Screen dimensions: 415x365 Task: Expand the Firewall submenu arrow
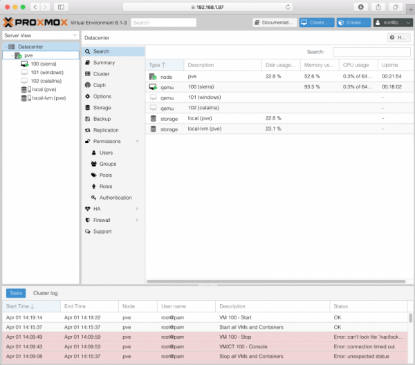[137, 220]
